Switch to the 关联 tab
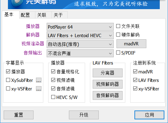 [x=44, y=15]
